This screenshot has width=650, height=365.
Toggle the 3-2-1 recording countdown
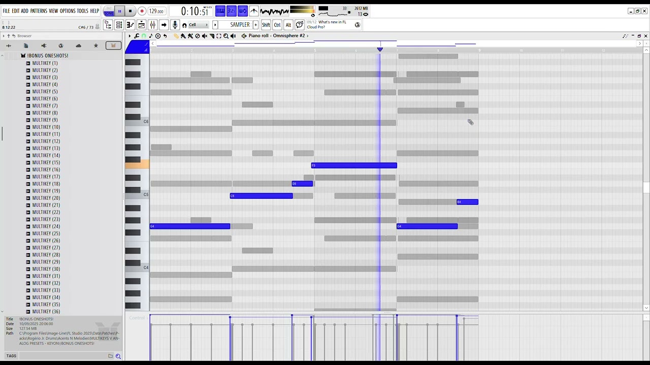click(232, 11)
